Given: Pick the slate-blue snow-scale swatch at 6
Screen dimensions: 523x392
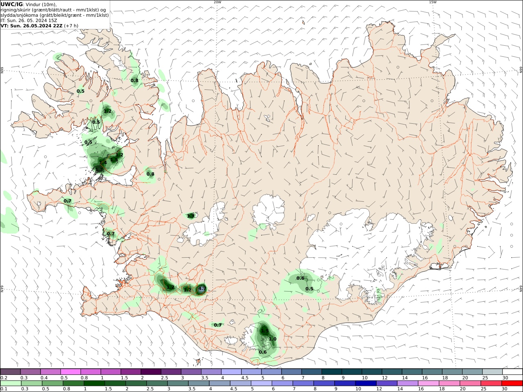Looking at the screenshot, I should [x=291, y=372].
